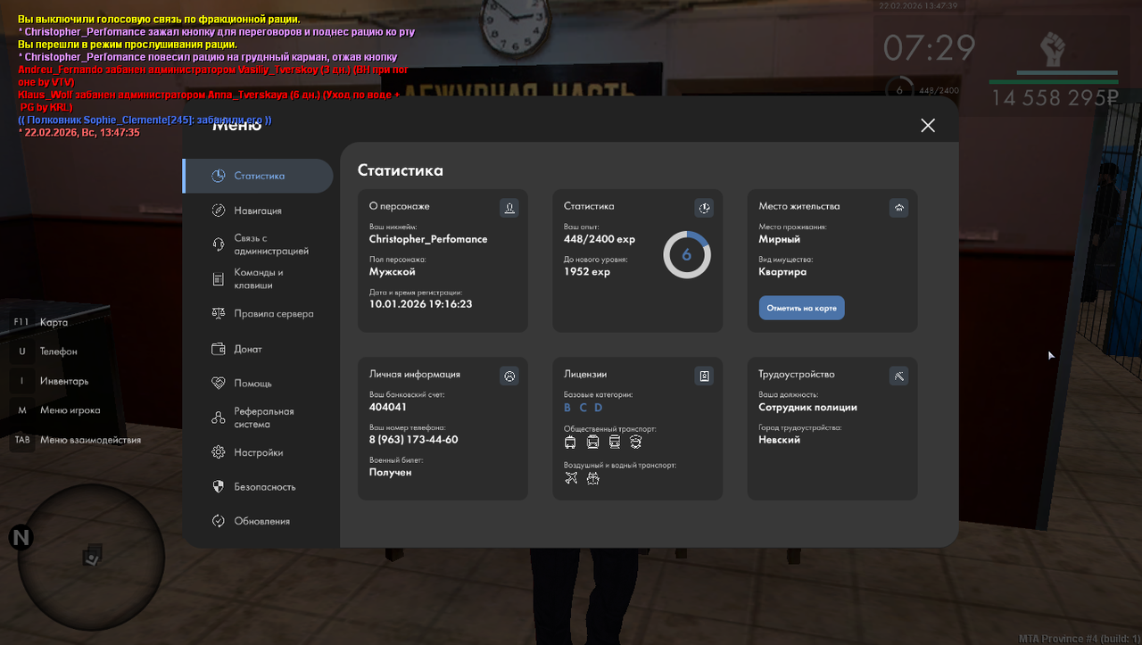Click the F11 Карта key hint
The image size is (1142, 645).
(40, 322)
